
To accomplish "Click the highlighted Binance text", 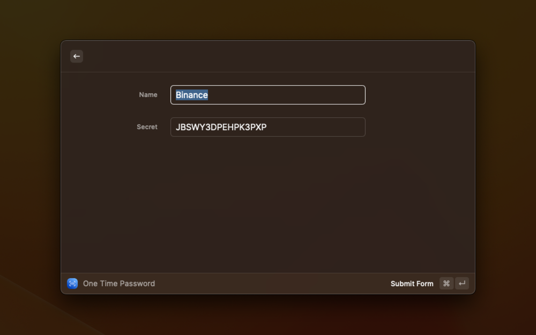I will [x=192, y=95].
